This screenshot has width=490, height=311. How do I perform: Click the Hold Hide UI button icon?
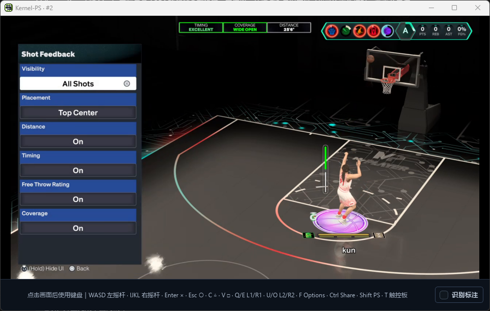point(24,268)
